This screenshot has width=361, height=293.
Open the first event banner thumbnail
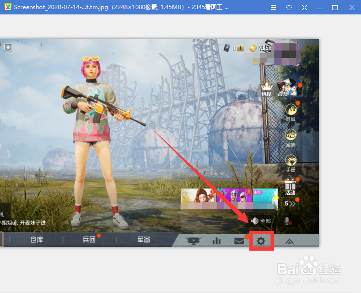(x=198, y=199)
